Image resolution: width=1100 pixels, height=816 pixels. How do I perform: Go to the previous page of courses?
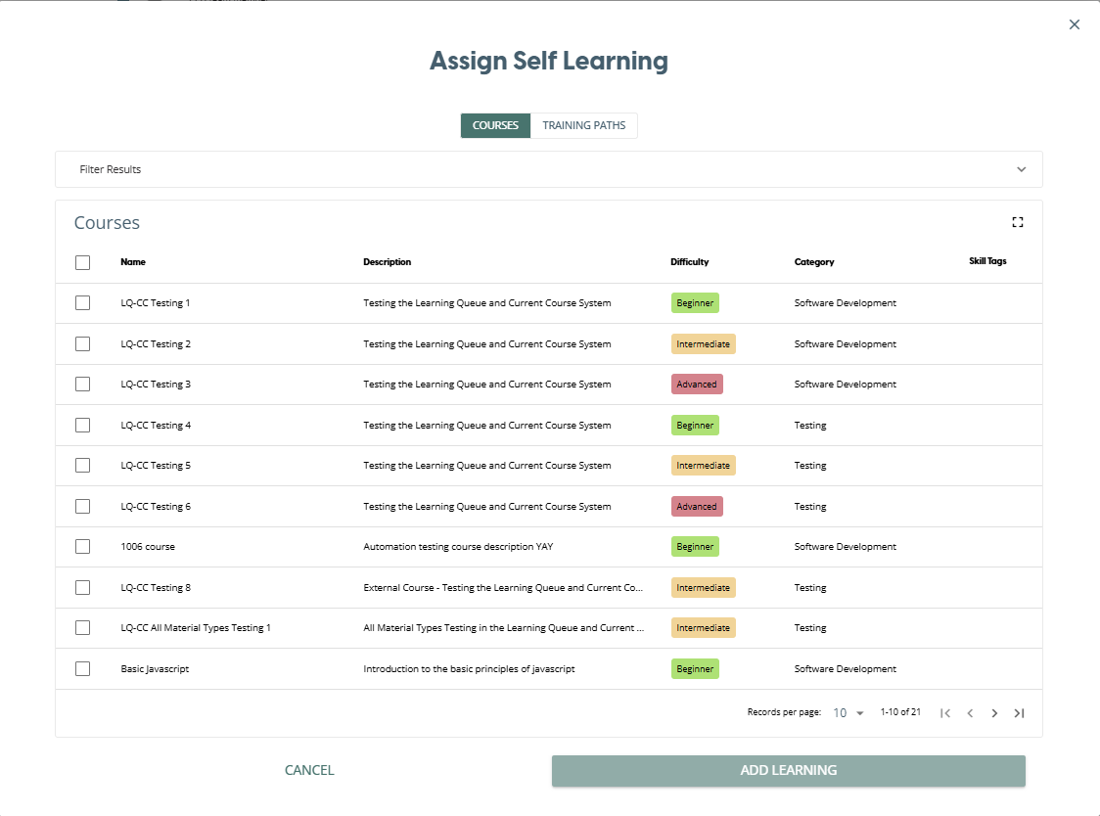point(970,713)
